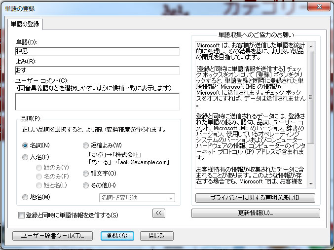Click the example text 「かぶ」→「株式会社」
This screenshot has height=250, width=334.
115,155
